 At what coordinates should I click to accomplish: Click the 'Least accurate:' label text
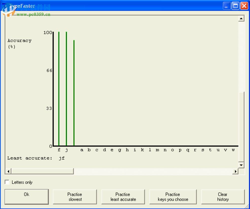(30, 158)
